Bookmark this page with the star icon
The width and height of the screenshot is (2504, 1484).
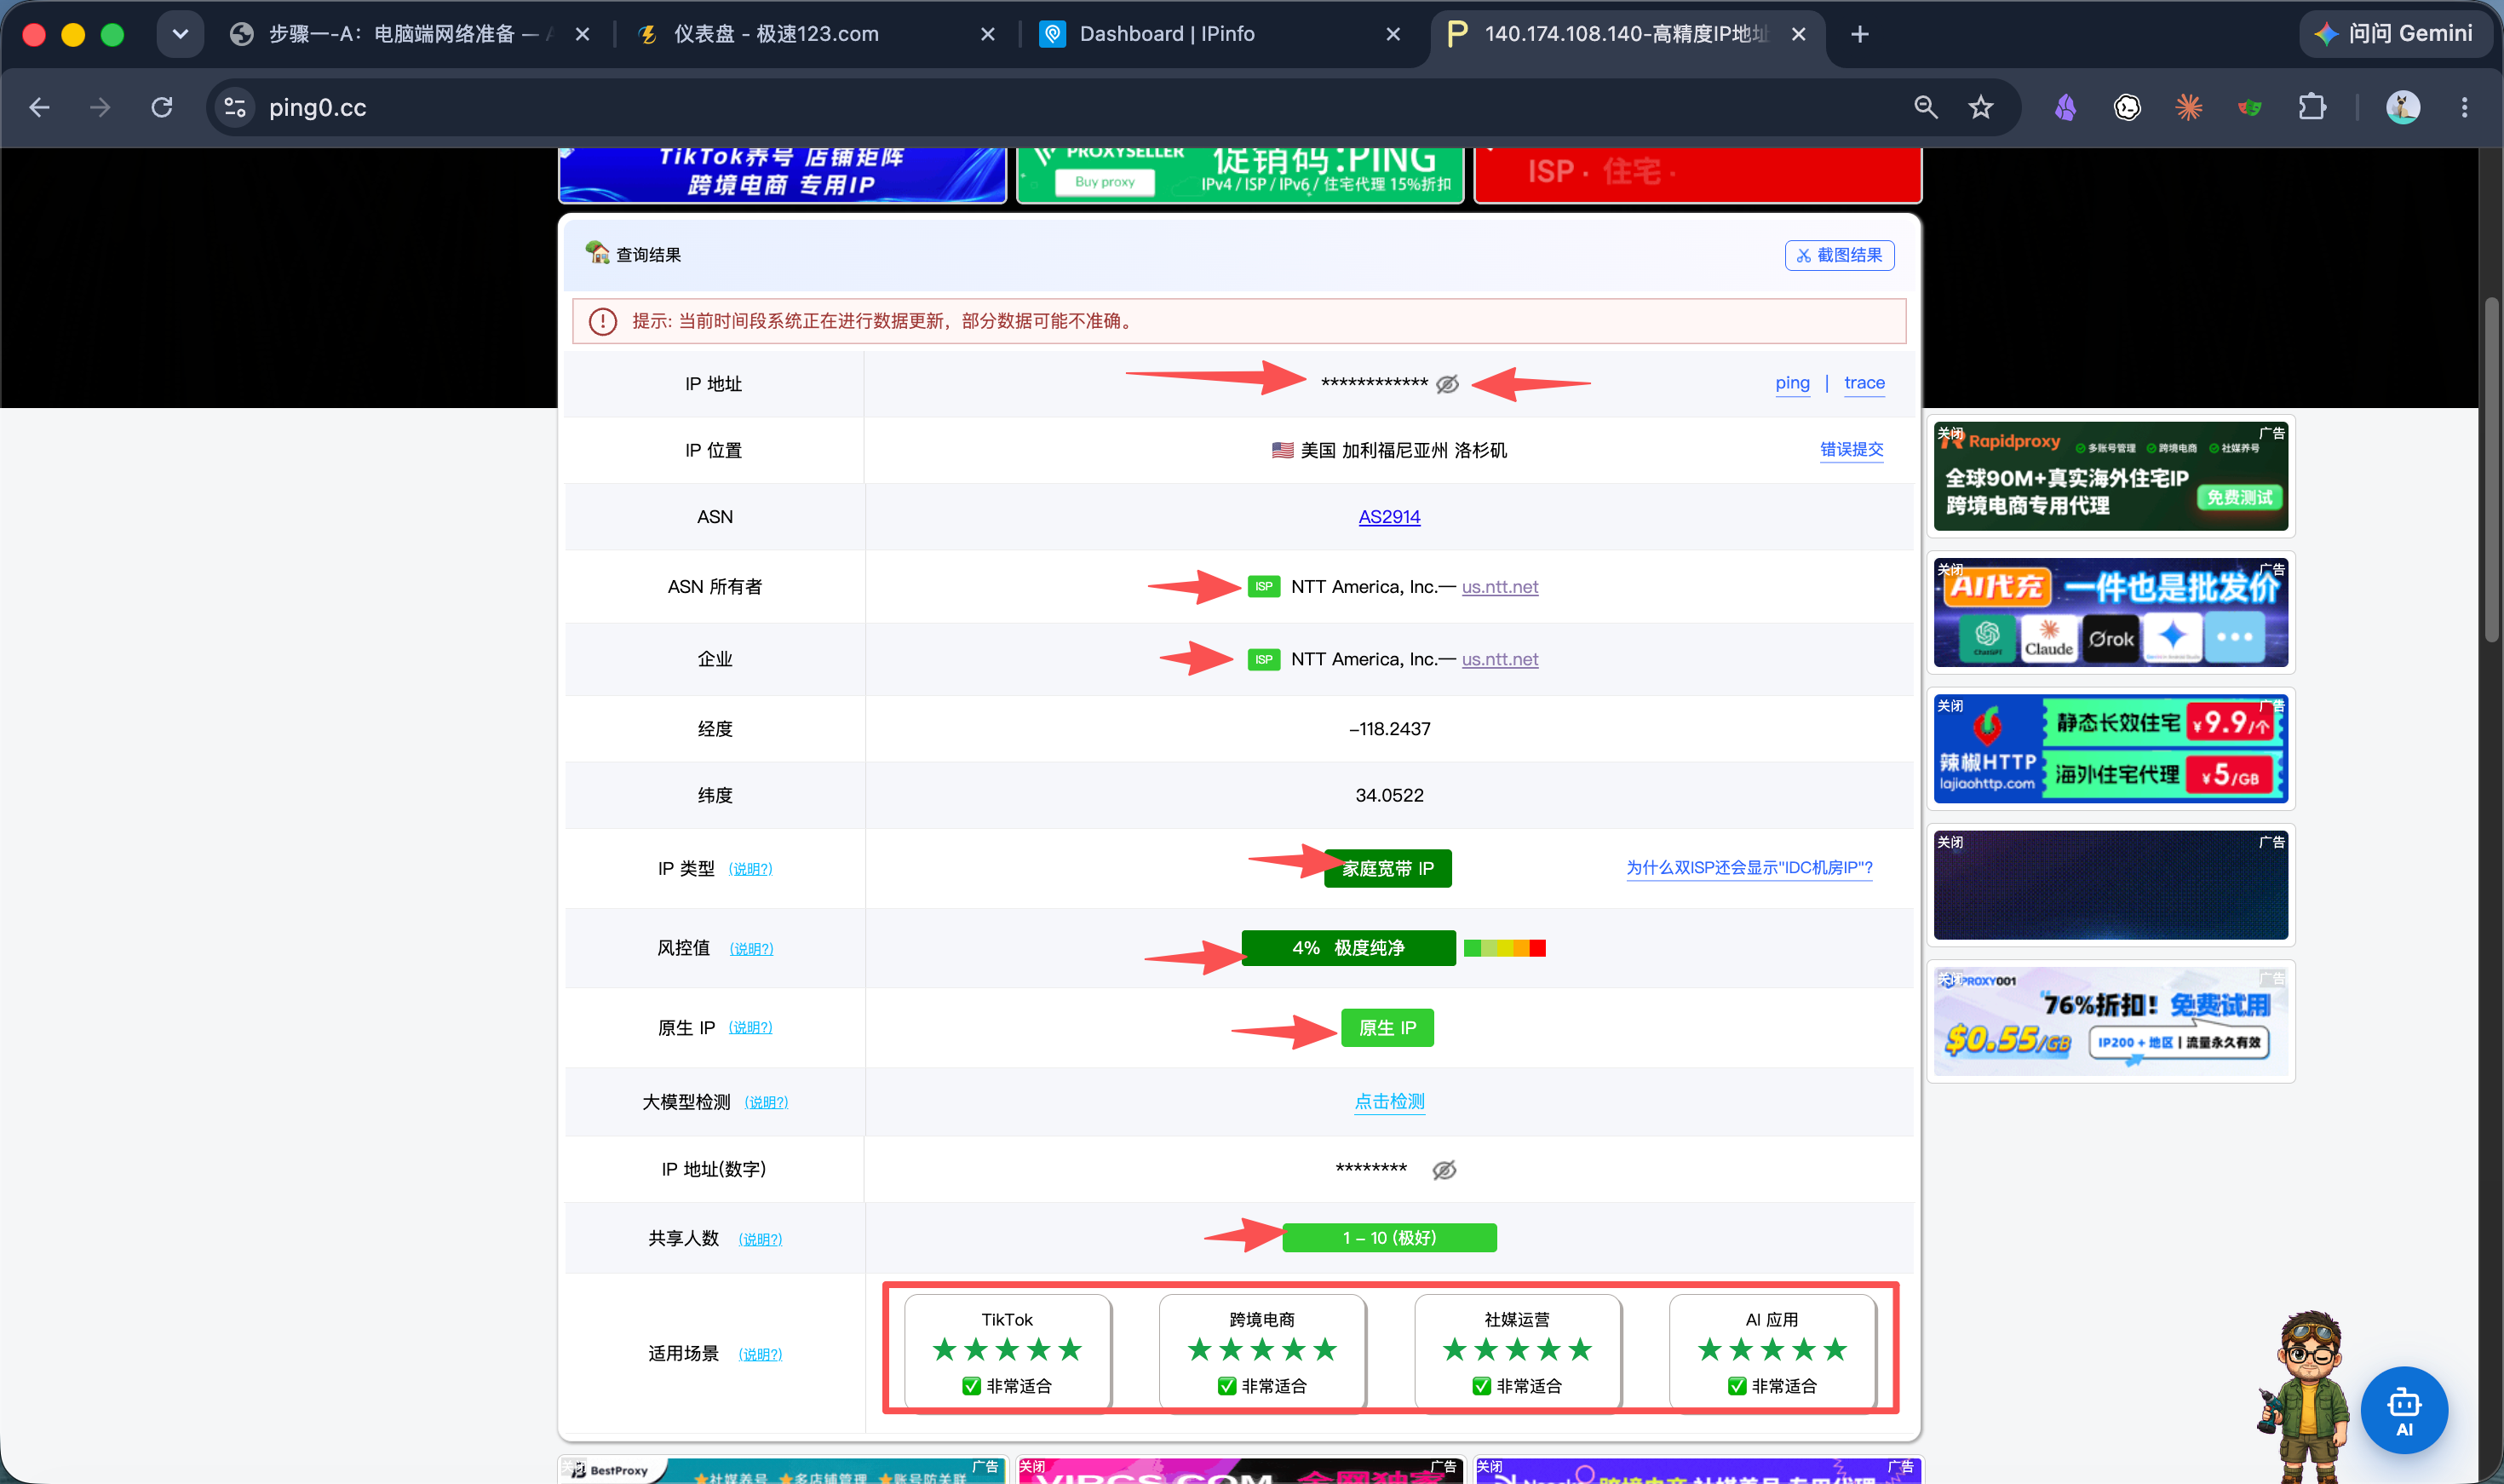pos(1980,107)
